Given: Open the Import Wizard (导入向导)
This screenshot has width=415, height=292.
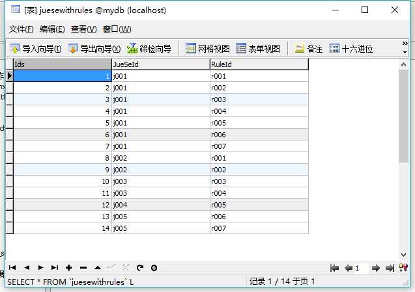Looking at the screenshot, I should 36,49.
